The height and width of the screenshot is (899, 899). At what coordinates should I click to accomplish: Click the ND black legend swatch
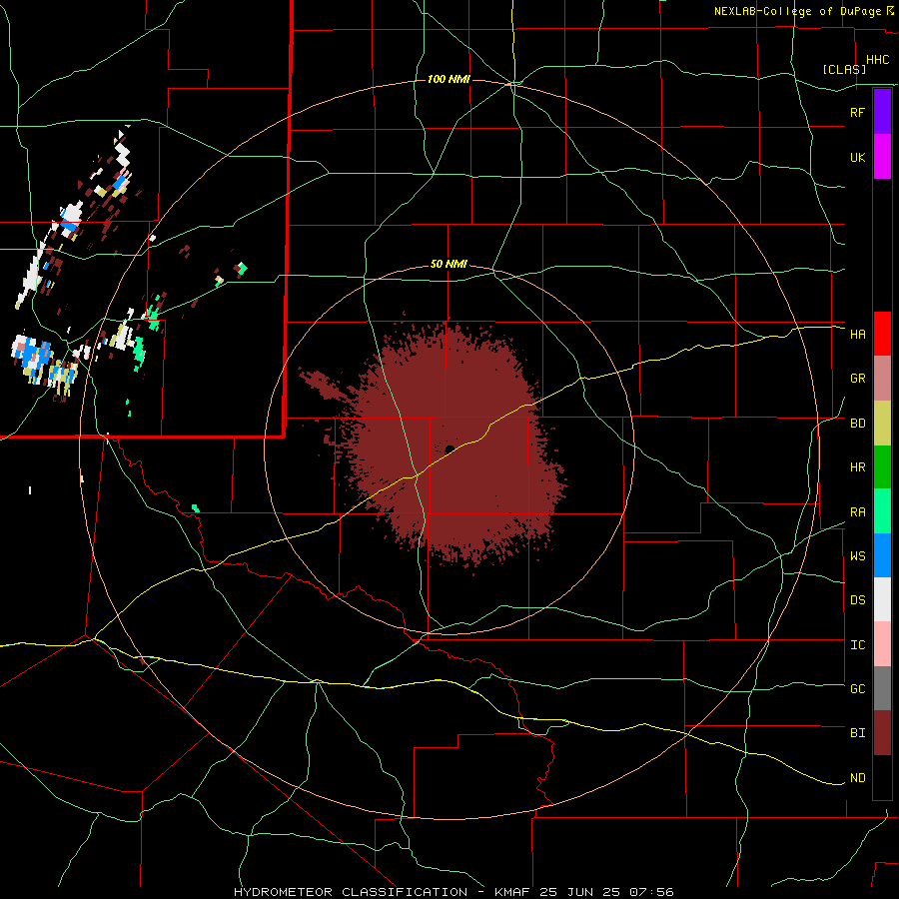882,777
